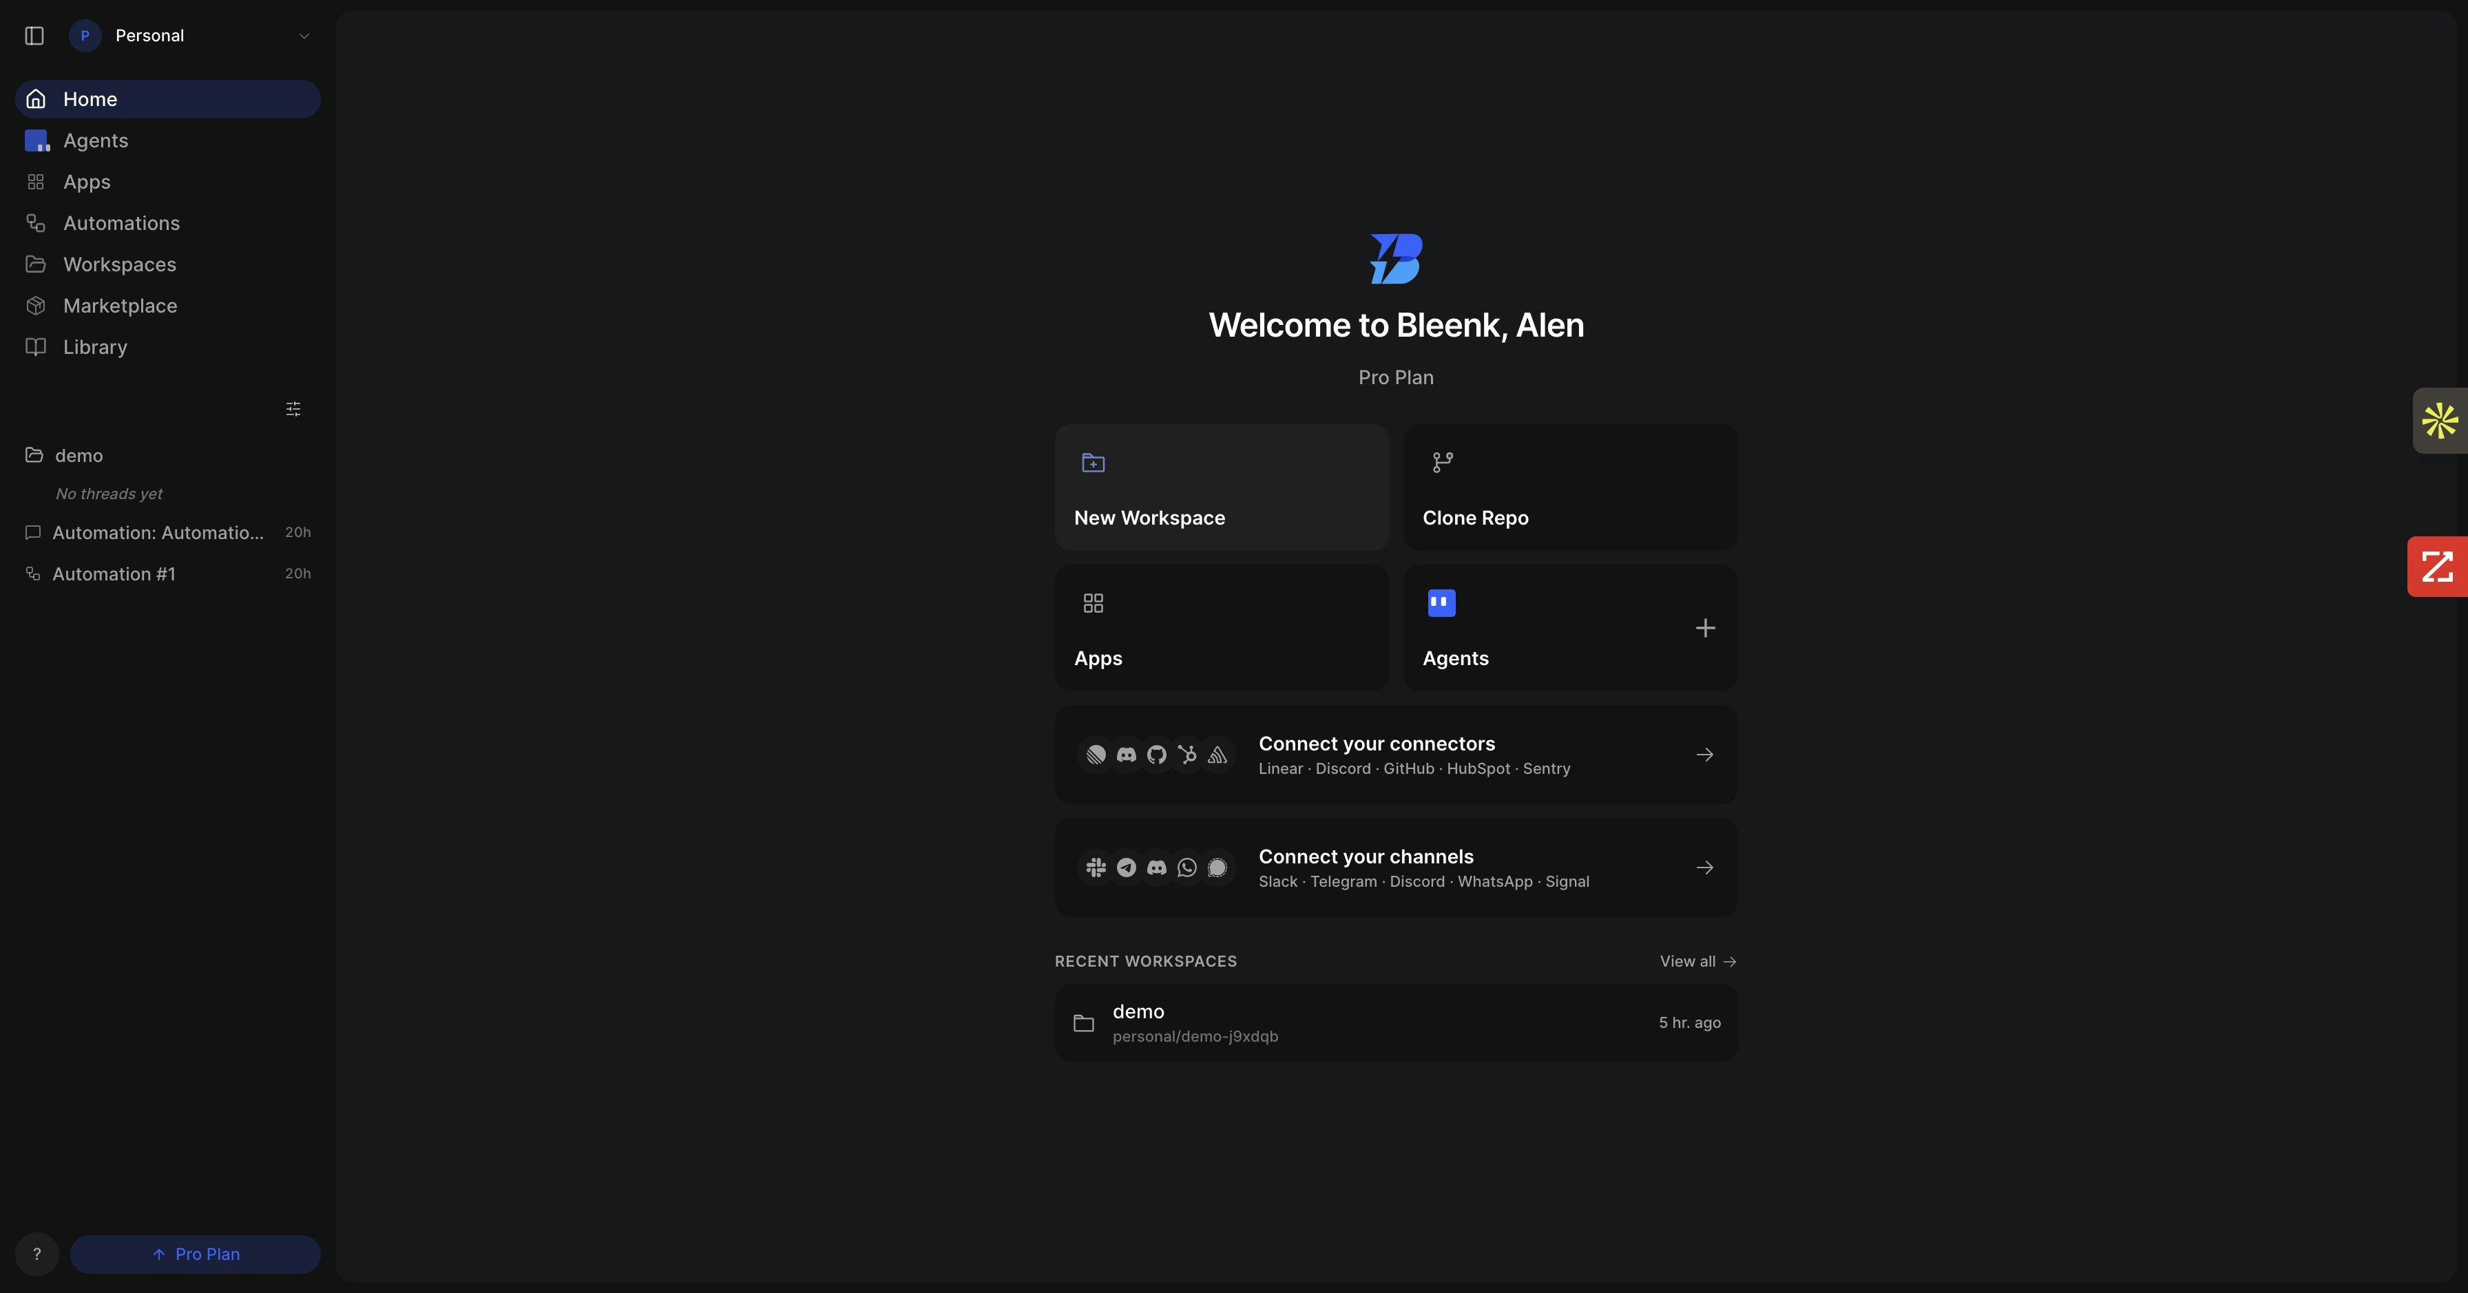This screenshot has height=1293, width=2468.
Task: Click the Clone Repo card
Action: (1570, 487)
